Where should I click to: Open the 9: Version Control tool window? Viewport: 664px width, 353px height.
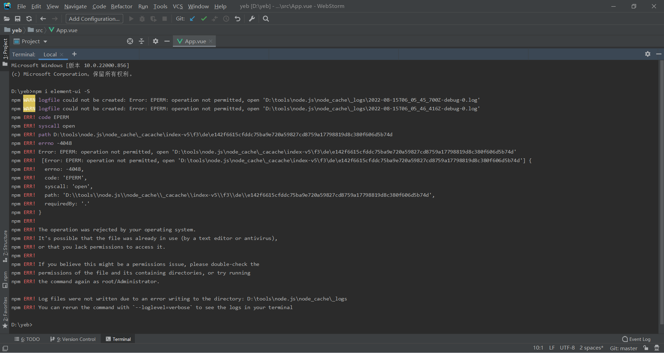point(73,339)
